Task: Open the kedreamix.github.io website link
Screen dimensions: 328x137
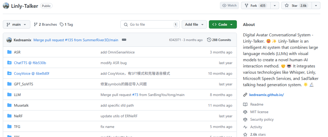Action: click(x=267, y=95)
